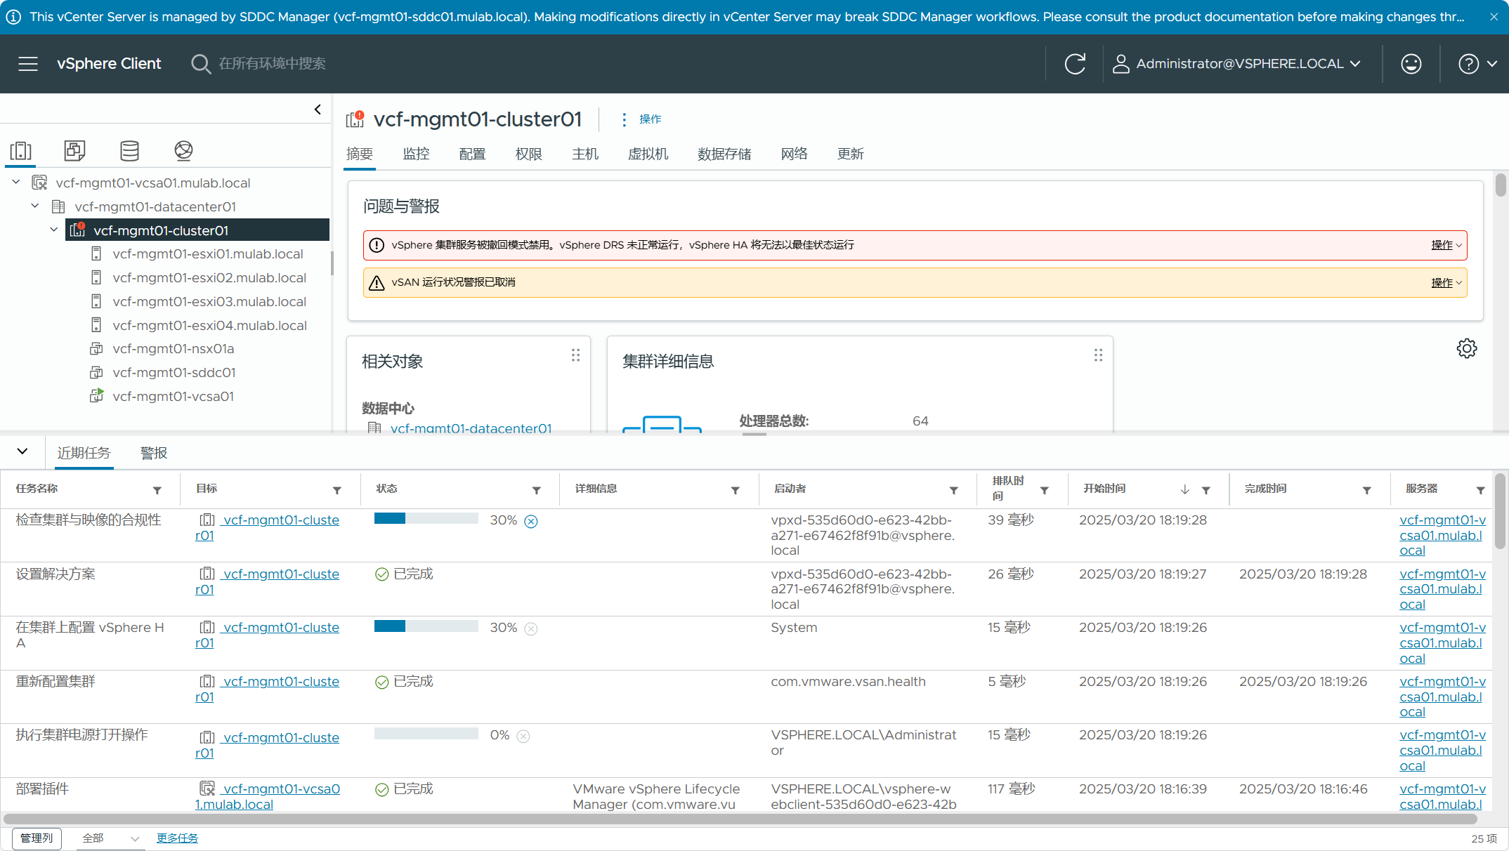Click the global refresh icon
The image size is (1509, 851).
(1075, 64)
